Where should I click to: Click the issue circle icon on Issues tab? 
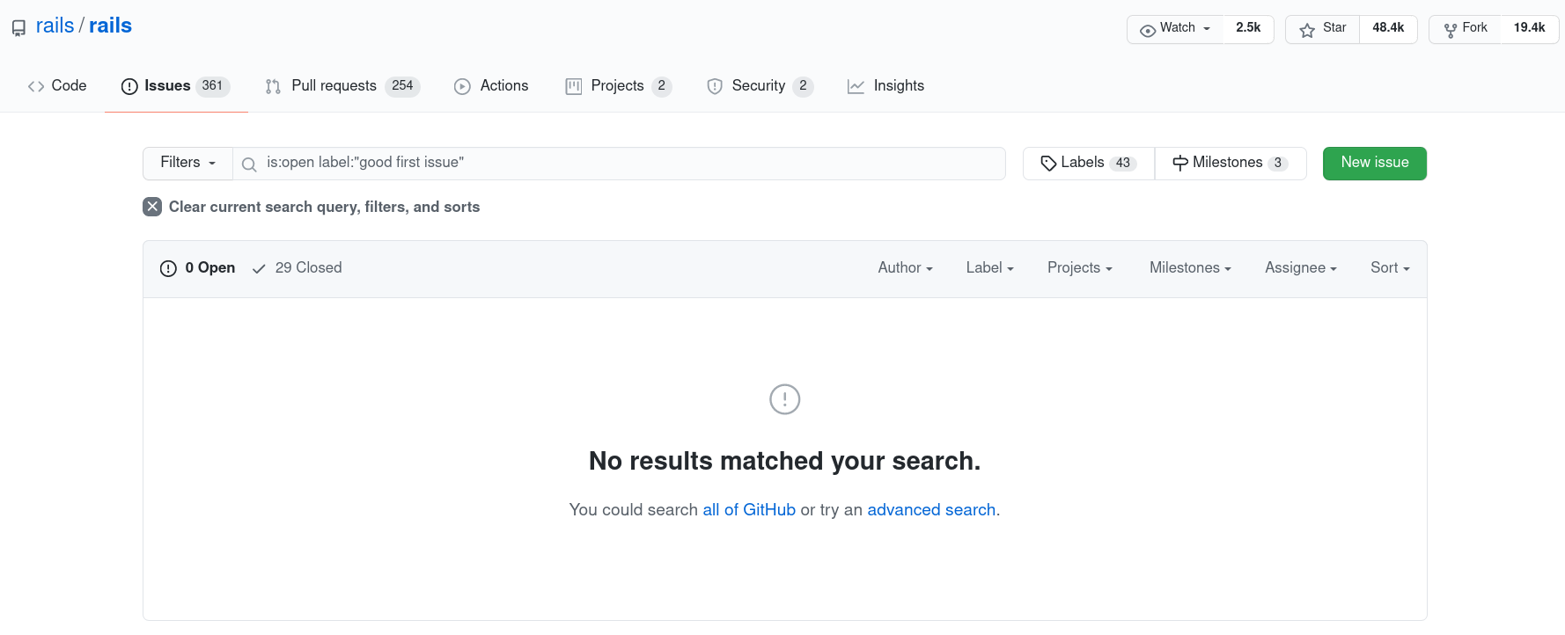(129, 86)
